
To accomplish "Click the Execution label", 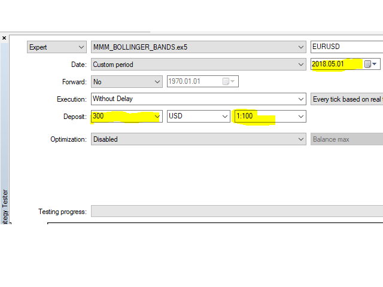I will pos(72,99).
